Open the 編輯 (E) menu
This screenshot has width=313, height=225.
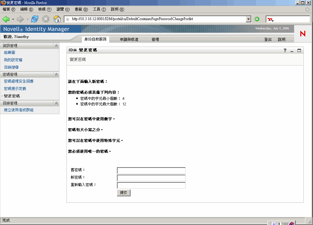[27, 9]
